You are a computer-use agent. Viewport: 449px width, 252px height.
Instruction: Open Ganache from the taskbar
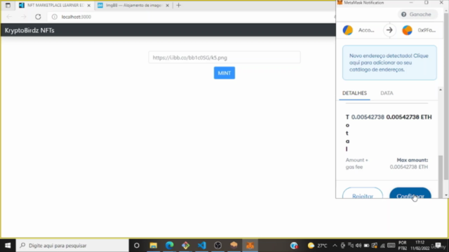[x=234, y=246]
